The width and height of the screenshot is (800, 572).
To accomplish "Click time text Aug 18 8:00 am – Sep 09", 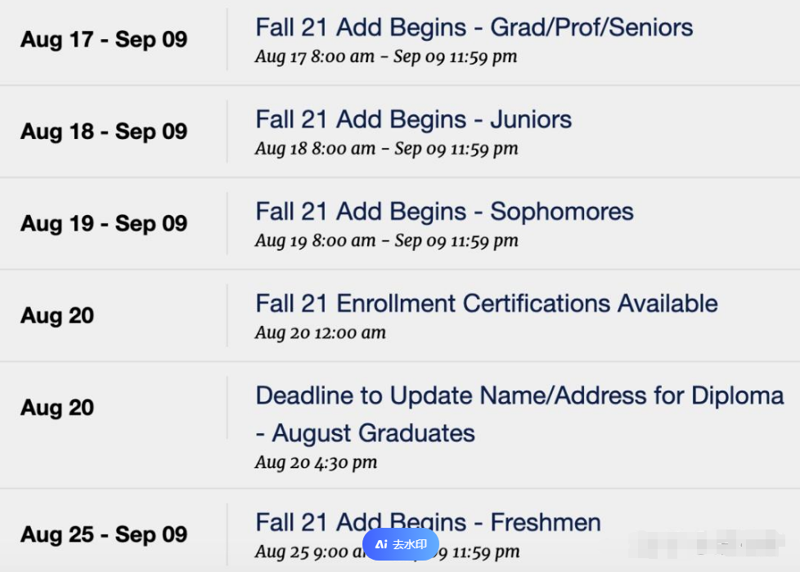I will click(387, 149).
